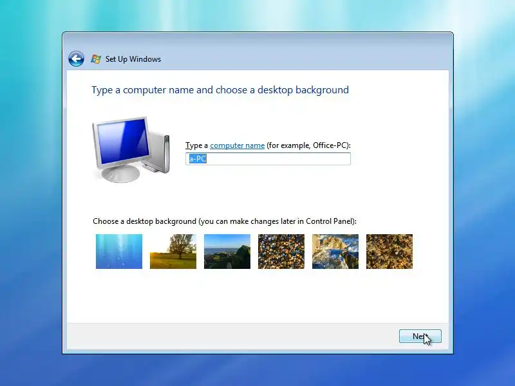Proceed with the Next button

tap(420, 336)
